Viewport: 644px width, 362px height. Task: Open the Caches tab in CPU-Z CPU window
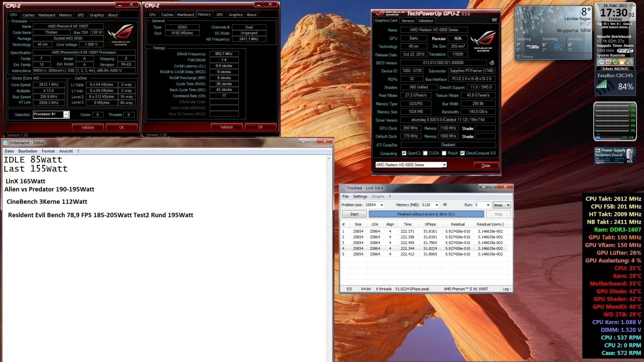[28, 15]
